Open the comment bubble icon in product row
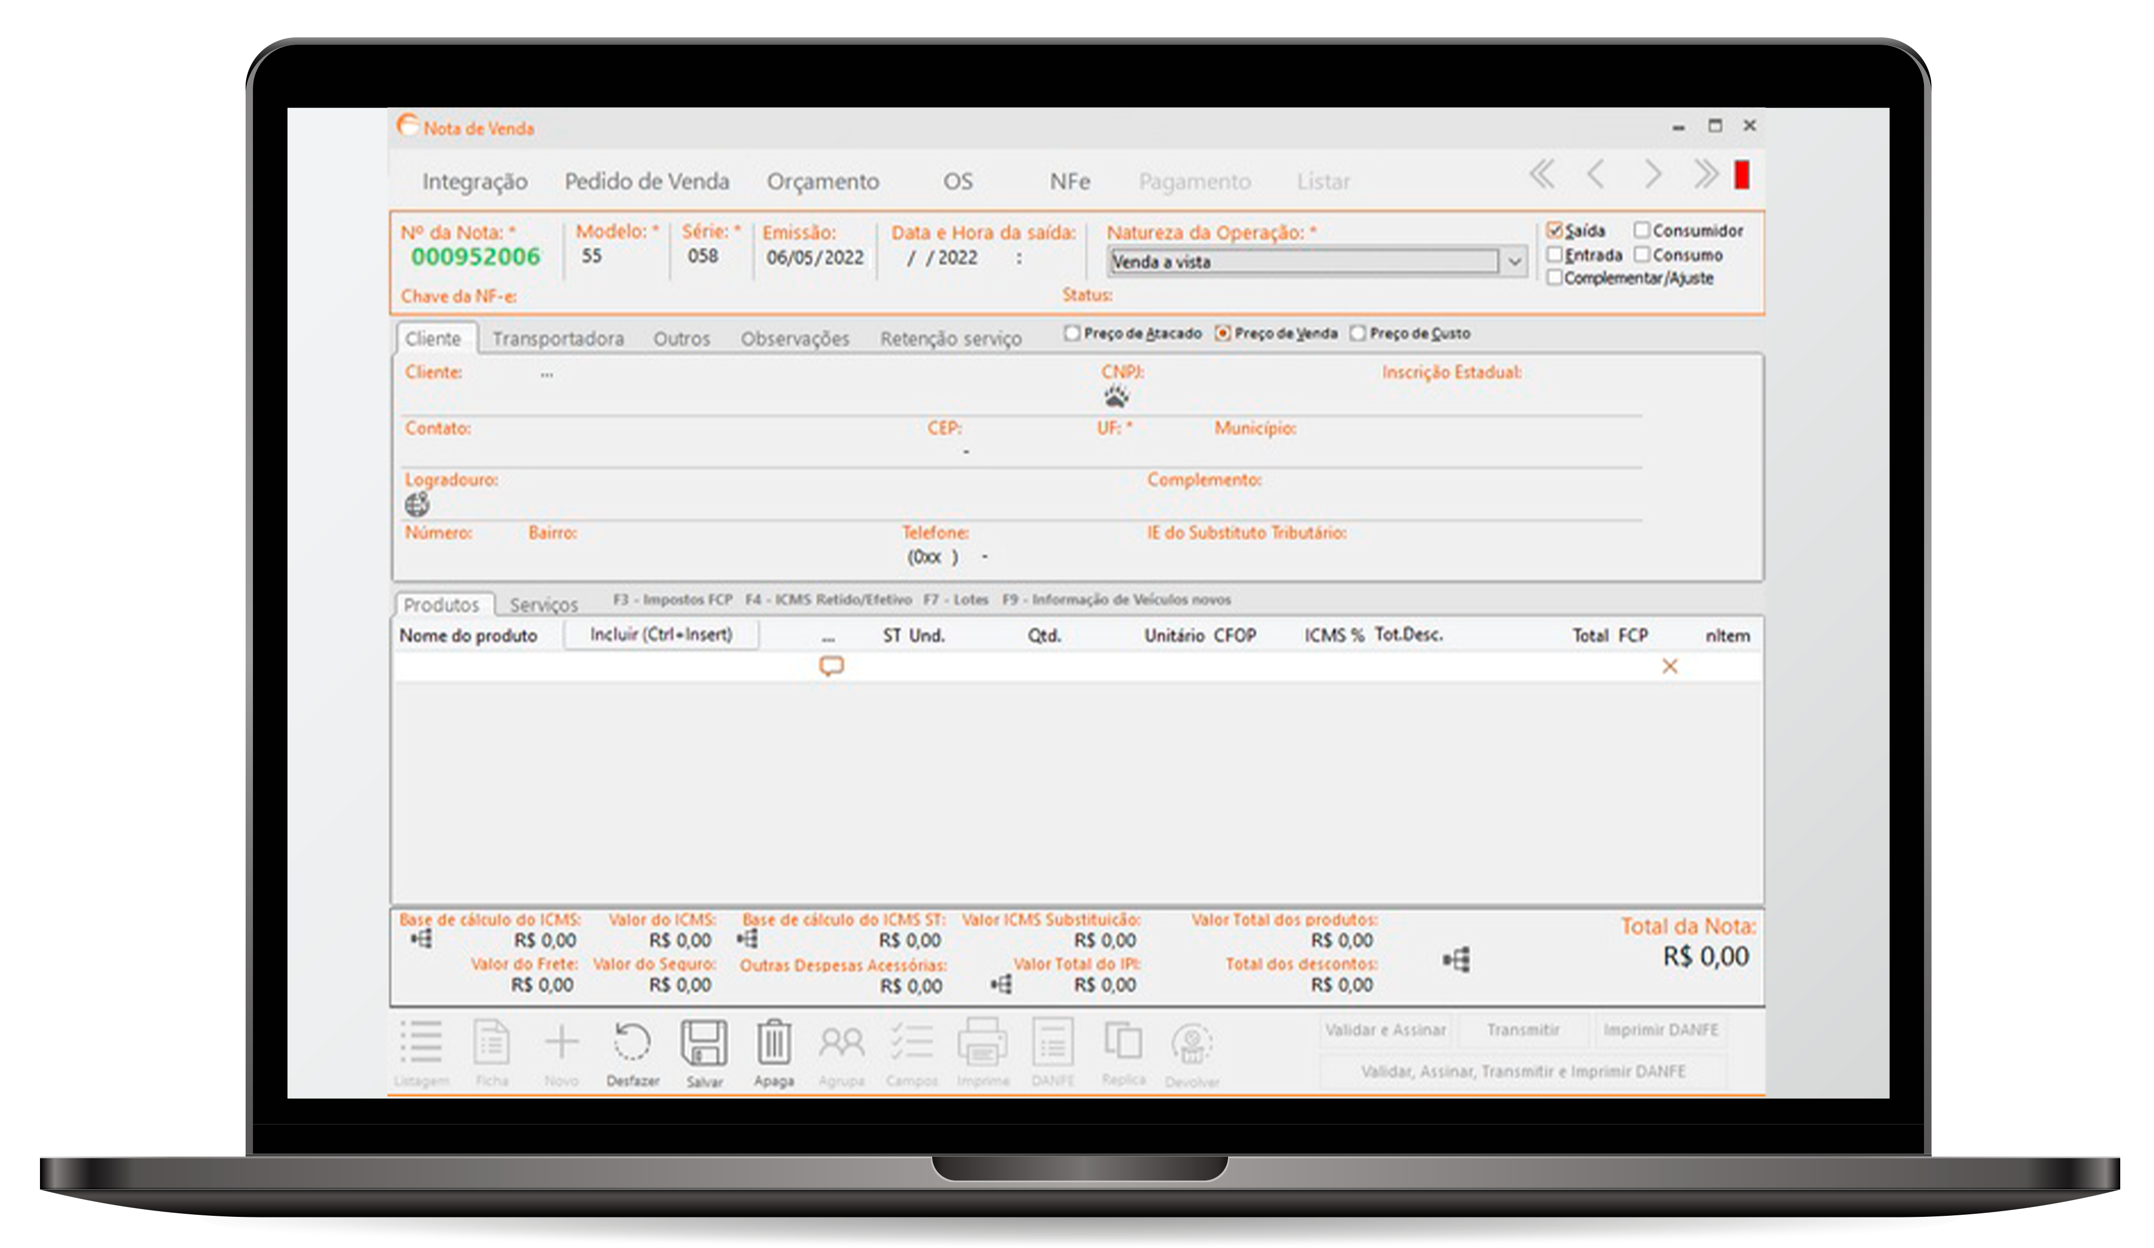The image size is (2154, 1248). [832, 666]
